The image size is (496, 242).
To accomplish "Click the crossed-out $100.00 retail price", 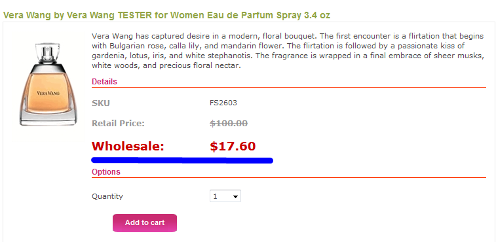I will [x=229, y=123].
